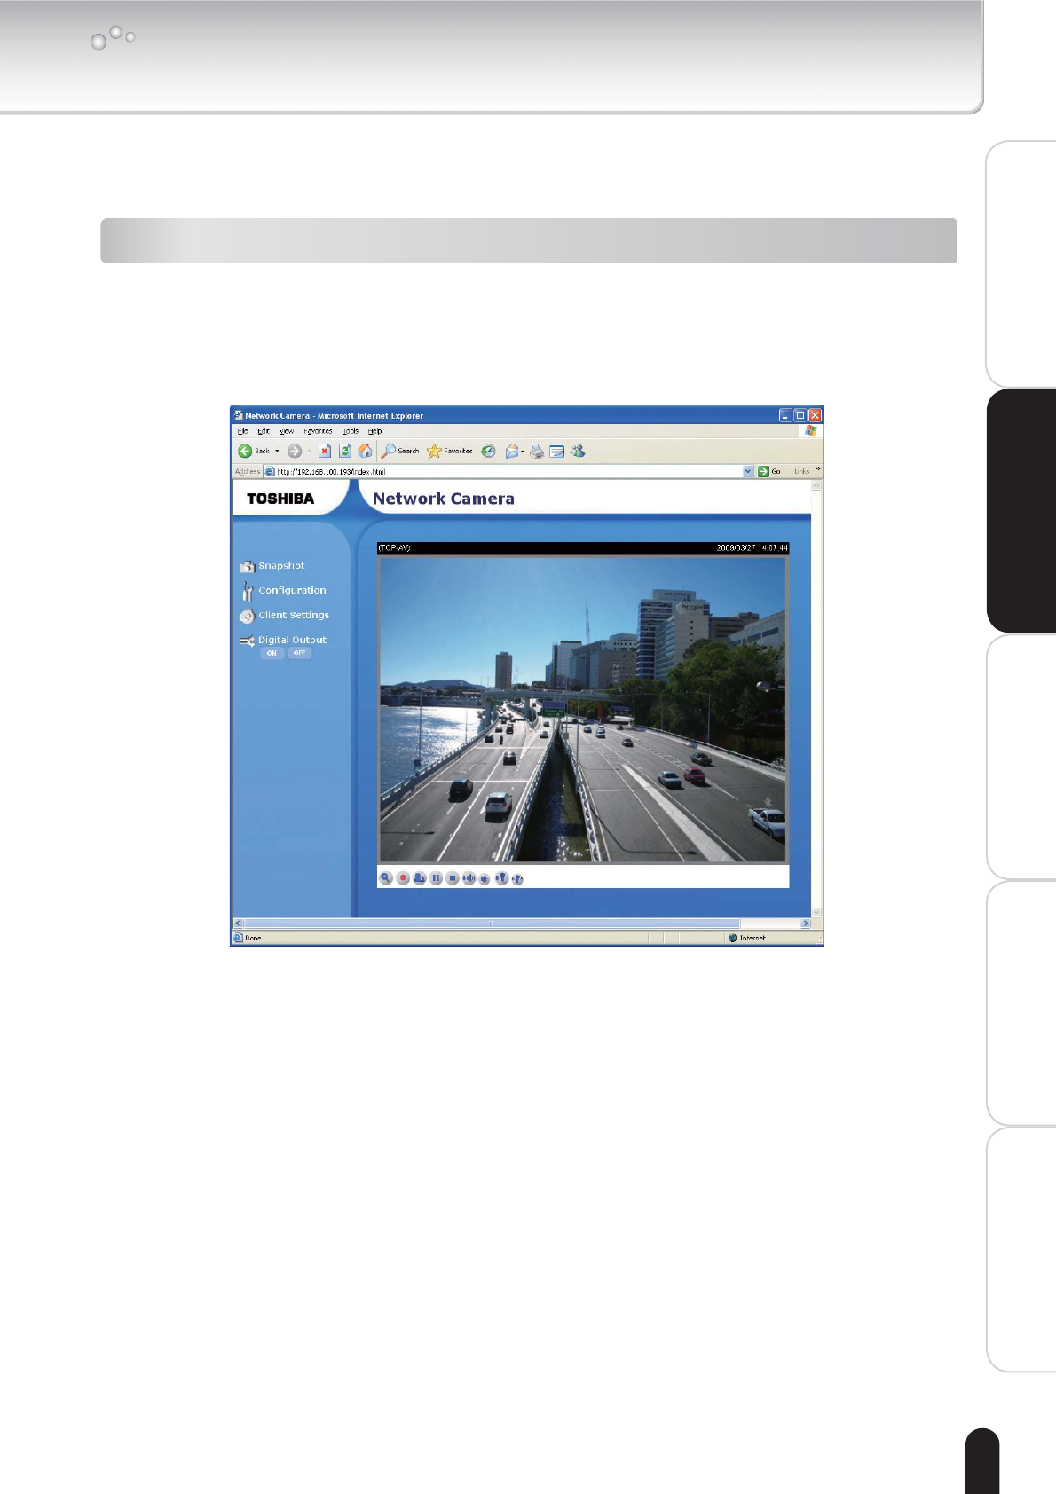Click the "Done" status bar text
Screen dimensions: 1056x1494
(x=253, y=938)
